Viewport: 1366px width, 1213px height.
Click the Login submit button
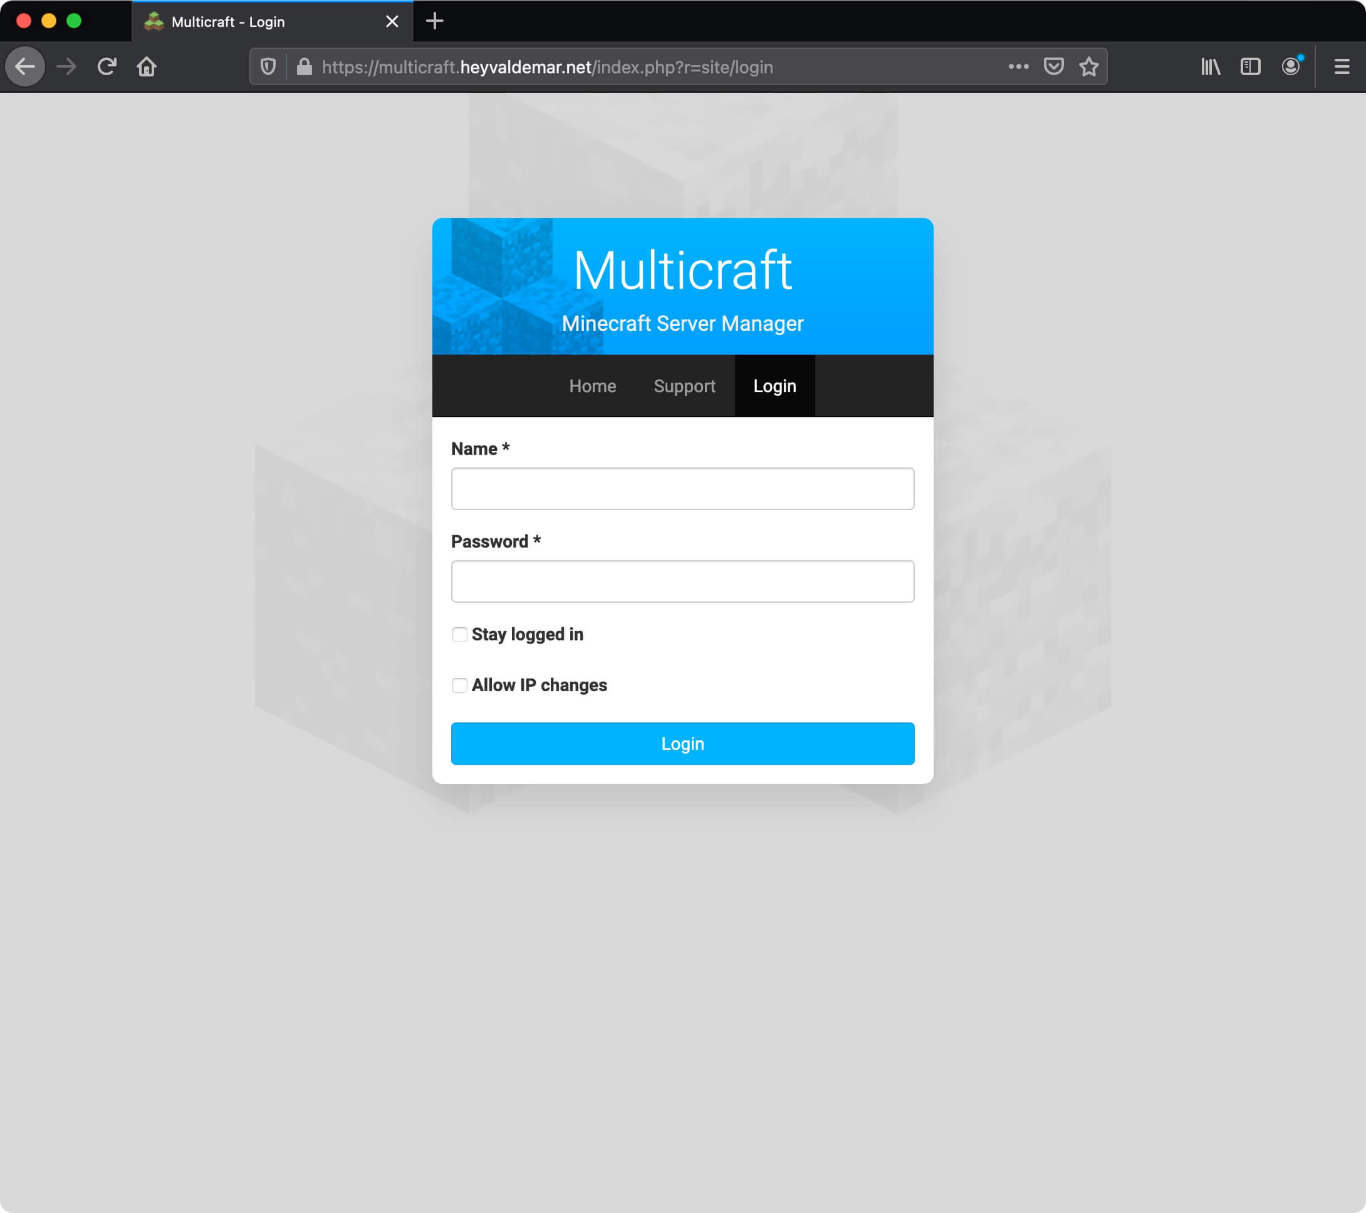(682, 744)
